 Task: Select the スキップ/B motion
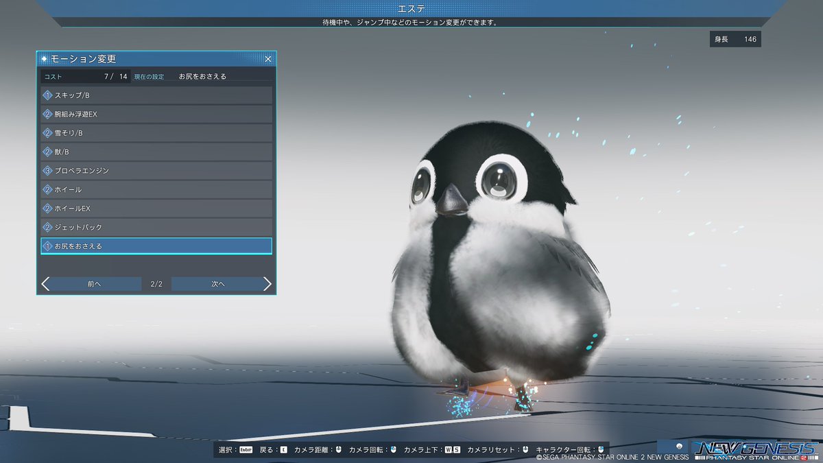(x=156, y=95)
